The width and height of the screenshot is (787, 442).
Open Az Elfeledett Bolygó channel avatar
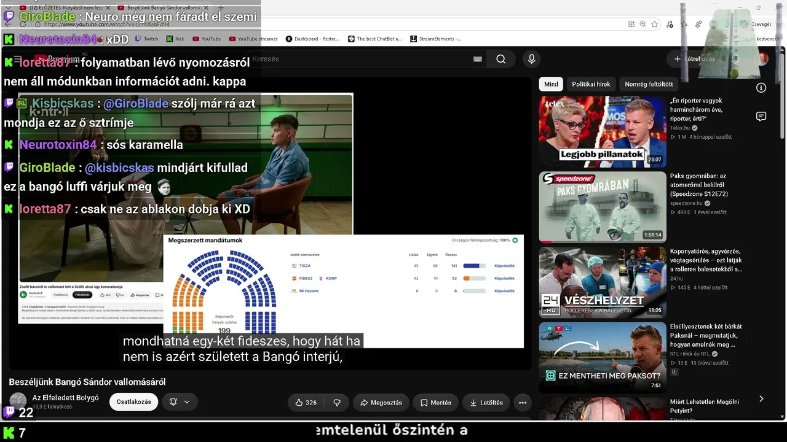click(x=18, y=401)
